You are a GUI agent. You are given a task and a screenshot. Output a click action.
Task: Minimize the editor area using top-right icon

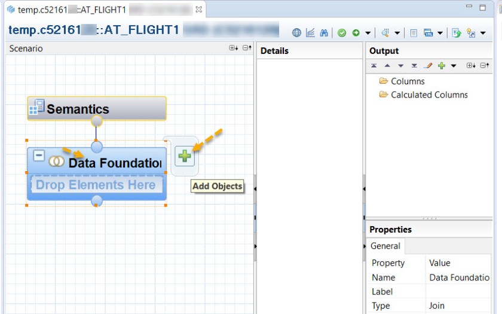point(469,7)
